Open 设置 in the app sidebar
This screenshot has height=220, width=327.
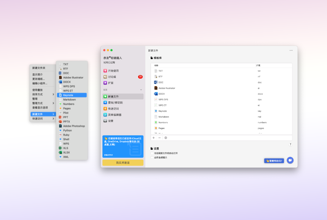(123, 121)
